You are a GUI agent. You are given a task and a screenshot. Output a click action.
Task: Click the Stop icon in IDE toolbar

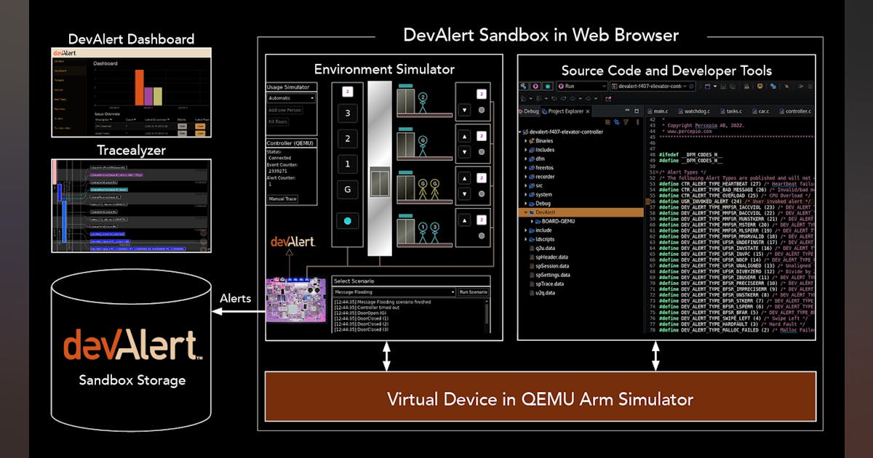tap(548, 86)
